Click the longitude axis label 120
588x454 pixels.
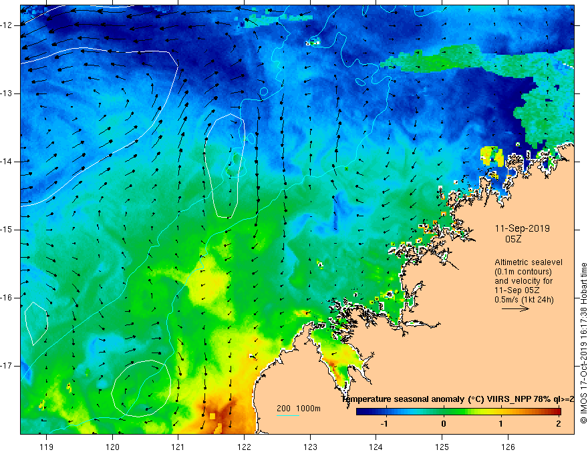click(x=112, y=447)
